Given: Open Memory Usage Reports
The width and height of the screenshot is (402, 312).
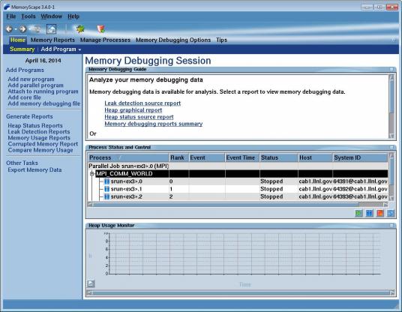Looking at the screenshot, I should point(39,138).
